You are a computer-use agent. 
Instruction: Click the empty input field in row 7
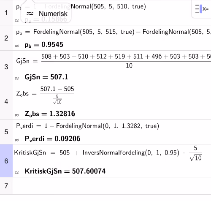pyautogui.click(x=112, y=186)
